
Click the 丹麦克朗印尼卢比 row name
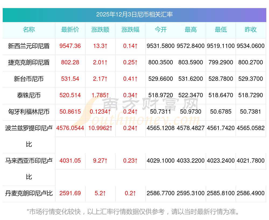coord(29,193)
